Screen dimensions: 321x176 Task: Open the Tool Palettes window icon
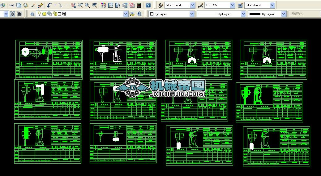pos(118,5)
